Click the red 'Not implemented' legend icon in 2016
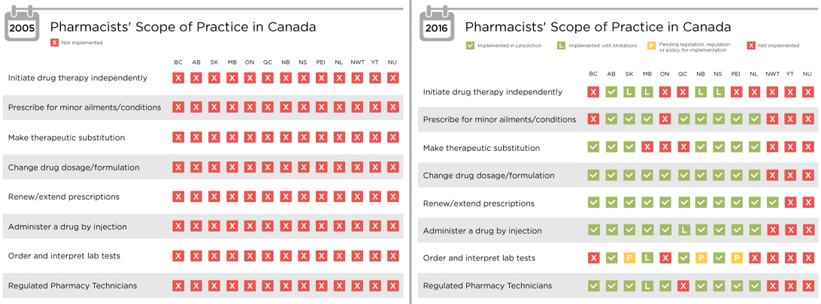Screen dimensions: 821x304 tap(751, 46)
